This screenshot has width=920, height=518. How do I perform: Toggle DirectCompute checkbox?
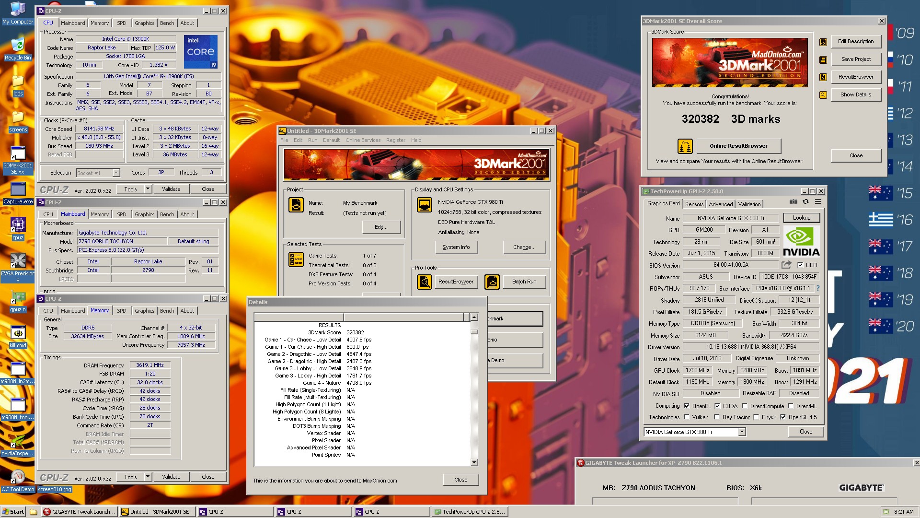click(745, 406)
